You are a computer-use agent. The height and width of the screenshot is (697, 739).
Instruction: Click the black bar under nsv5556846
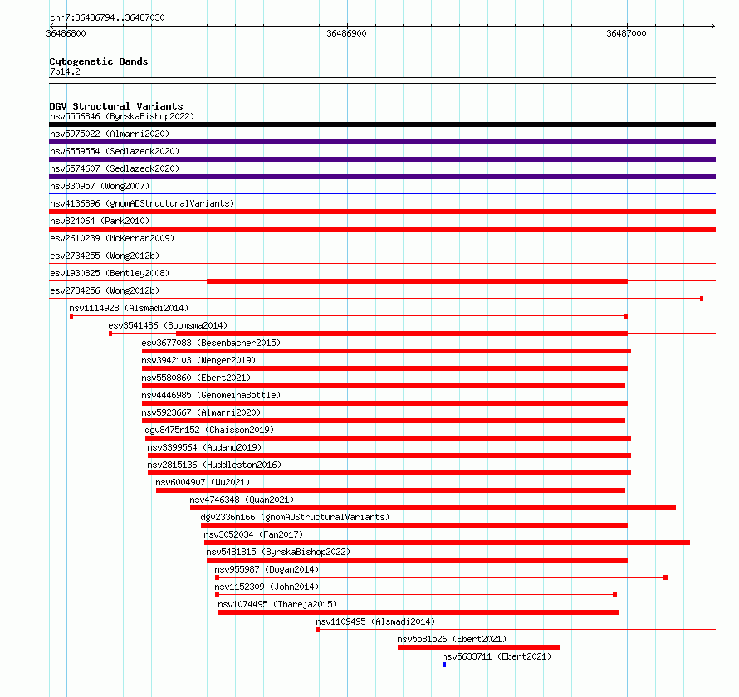click(382, 124)
